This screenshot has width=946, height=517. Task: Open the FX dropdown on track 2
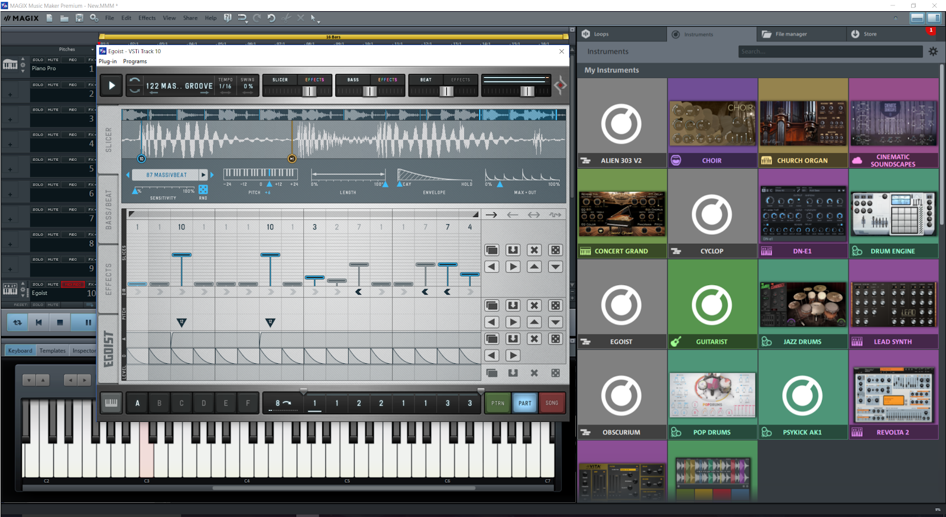[x=92, y=85]
